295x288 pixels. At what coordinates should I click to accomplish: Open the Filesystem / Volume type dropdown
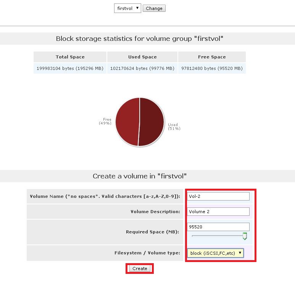tap(215, 253)
